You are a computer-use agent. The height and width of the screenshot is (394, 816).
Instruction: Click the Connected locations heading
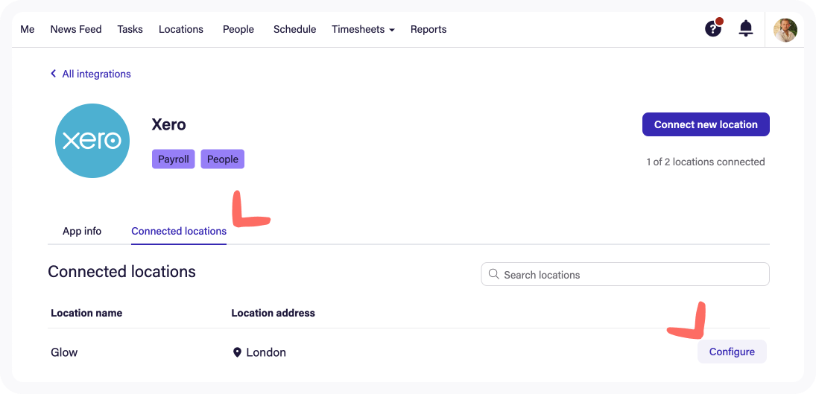coord(121,271)
